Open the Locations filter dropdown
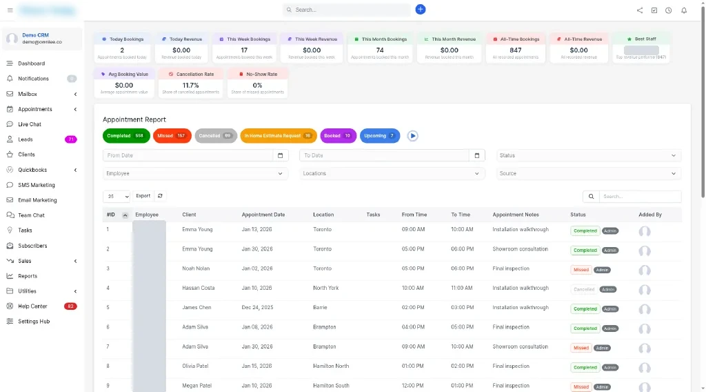Screen dimensions: 706x392 (x=392, y=173)
